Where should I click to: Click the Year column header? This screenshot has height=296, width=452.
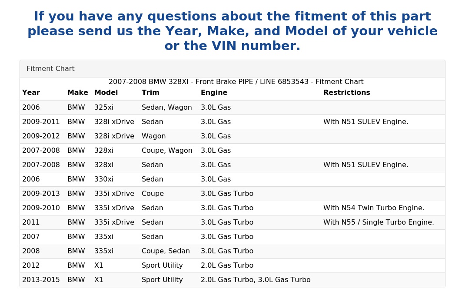click(31, 93)
